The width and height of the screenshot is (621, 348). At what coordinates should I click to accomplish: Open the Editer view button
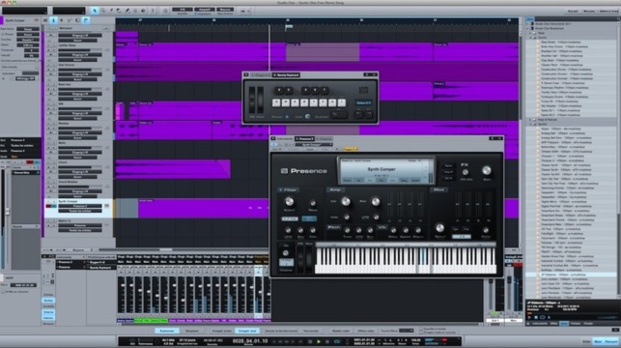click(586, 341)
